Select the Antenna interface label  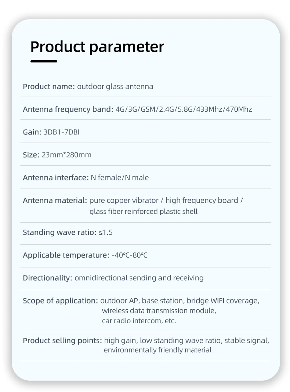point(56,177)
